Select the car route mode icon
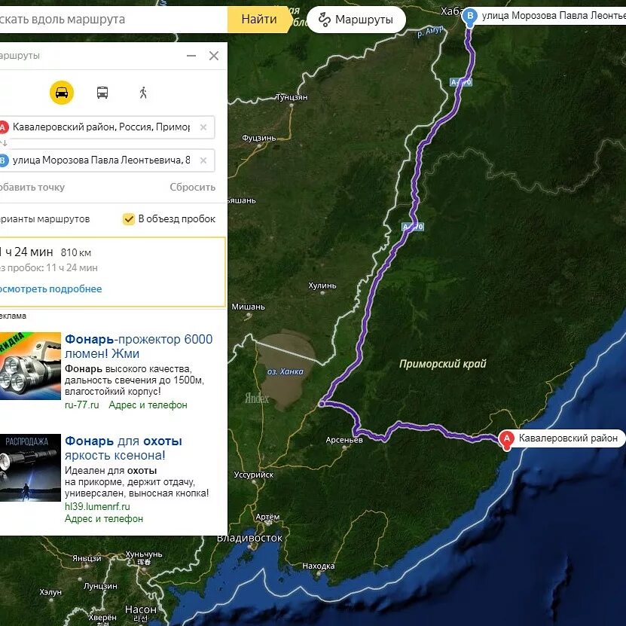 tap(62, 93)
